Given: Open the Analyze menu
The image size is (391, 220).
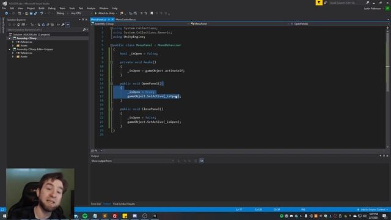Looking at the screenshot, I should click(x=91, y=9).
